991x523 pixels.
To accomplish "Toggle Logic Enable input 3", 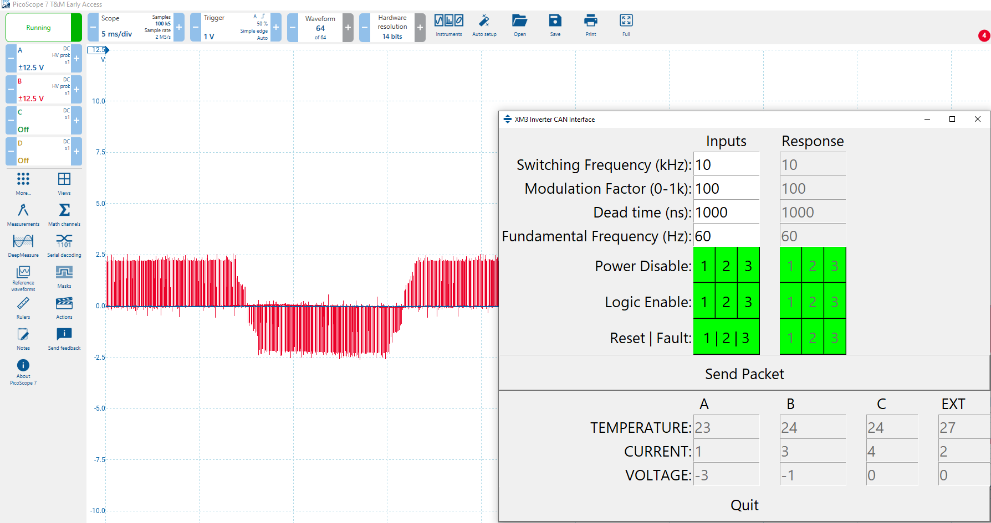I will [748, 302].
